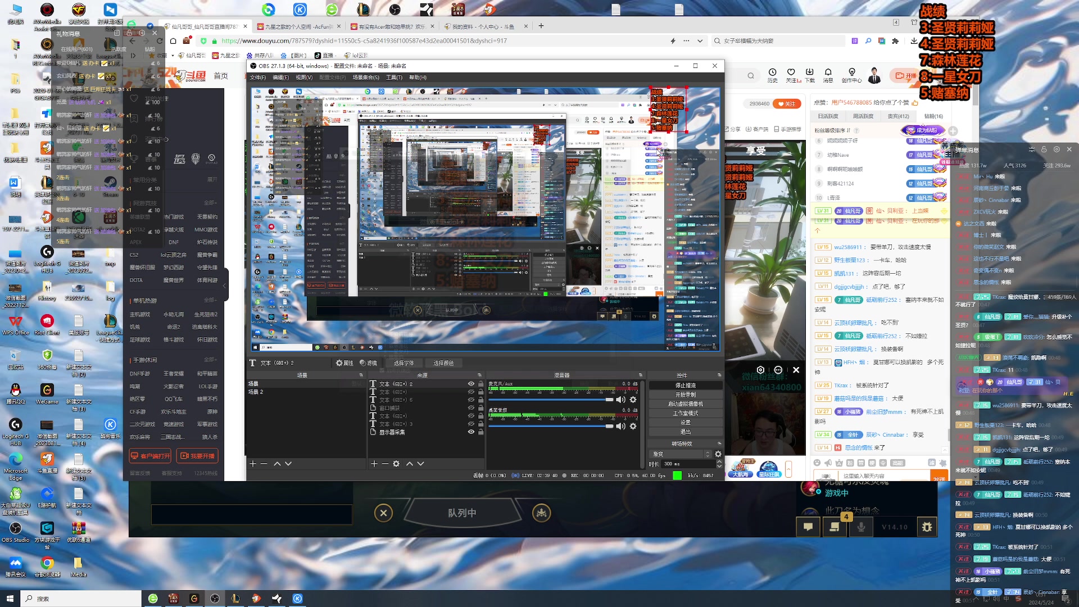Show 窗口捕获 source via eye icon

point(471,408)
